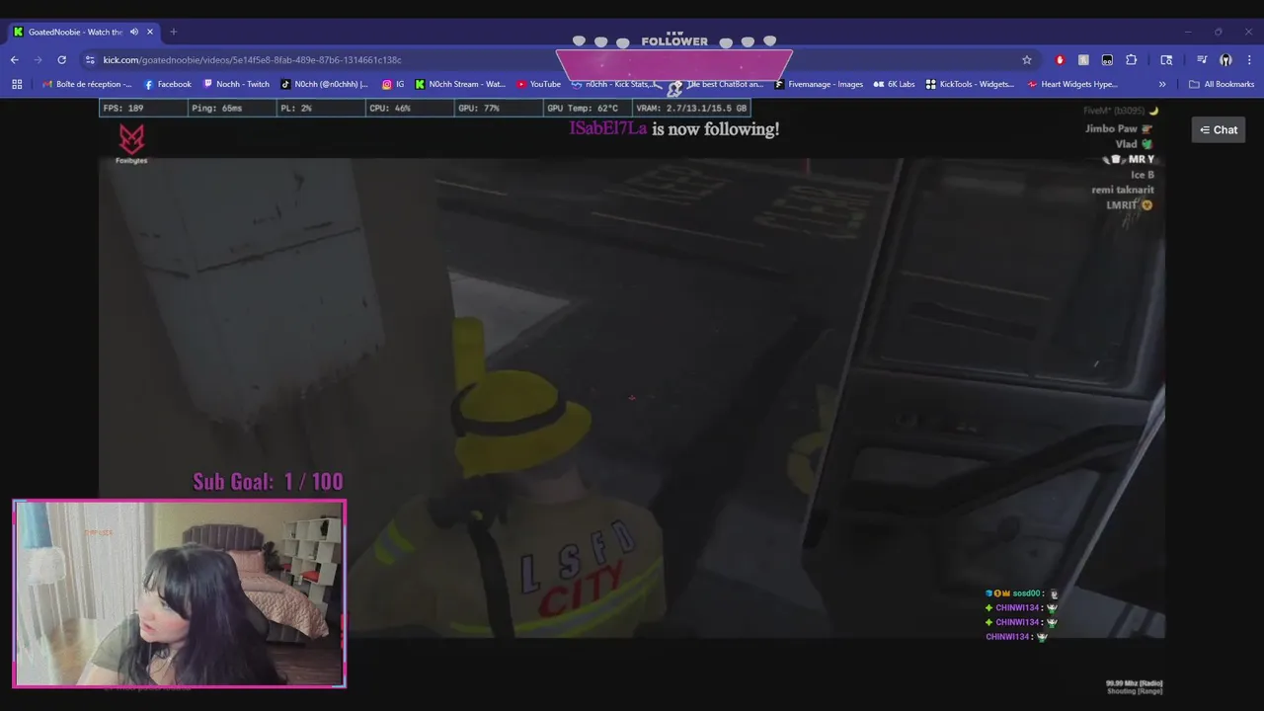
Task: Click the Ping: 65ms stat readout
Action: tap(216, 108)
